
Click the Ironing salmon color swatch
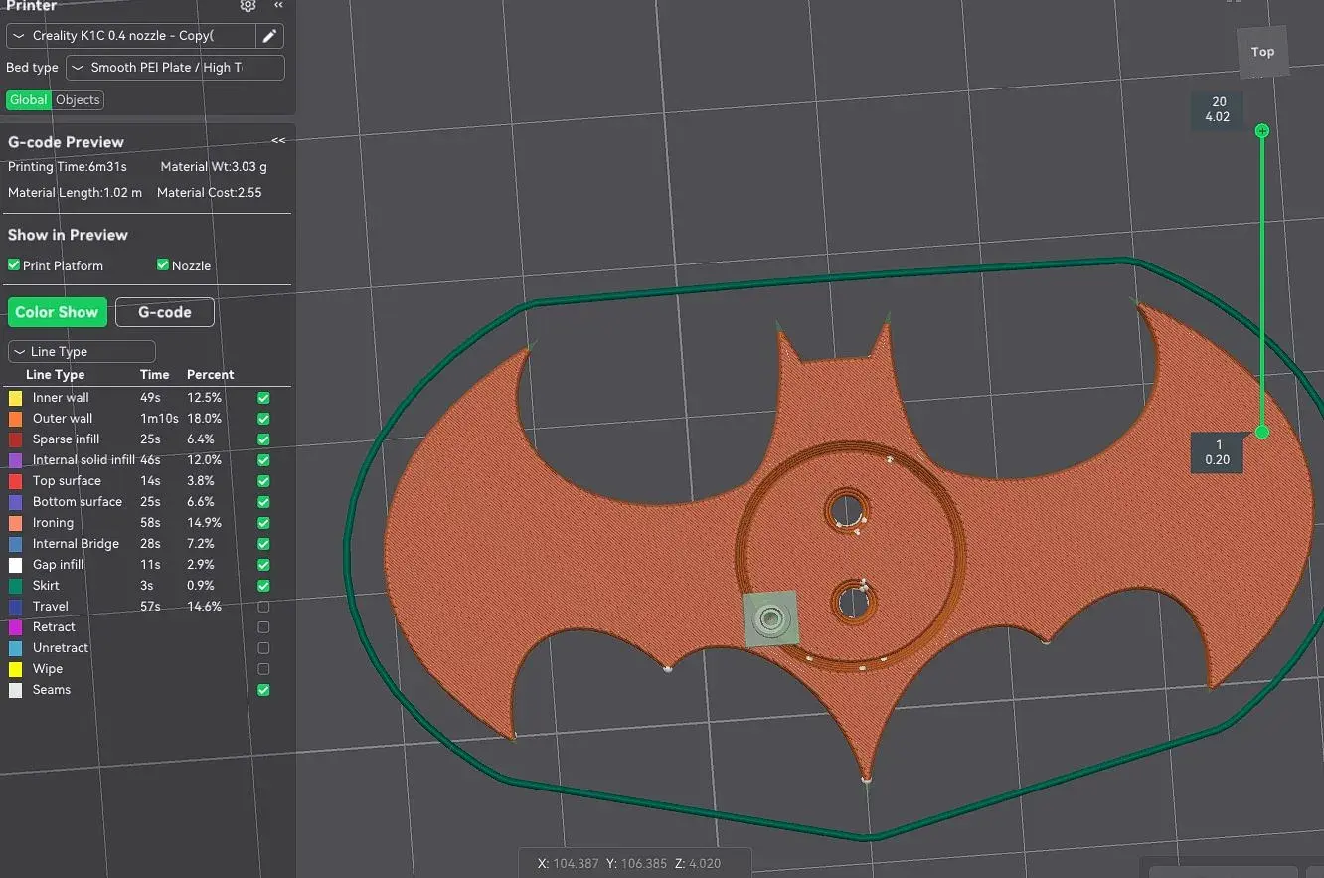pos(15,523)
